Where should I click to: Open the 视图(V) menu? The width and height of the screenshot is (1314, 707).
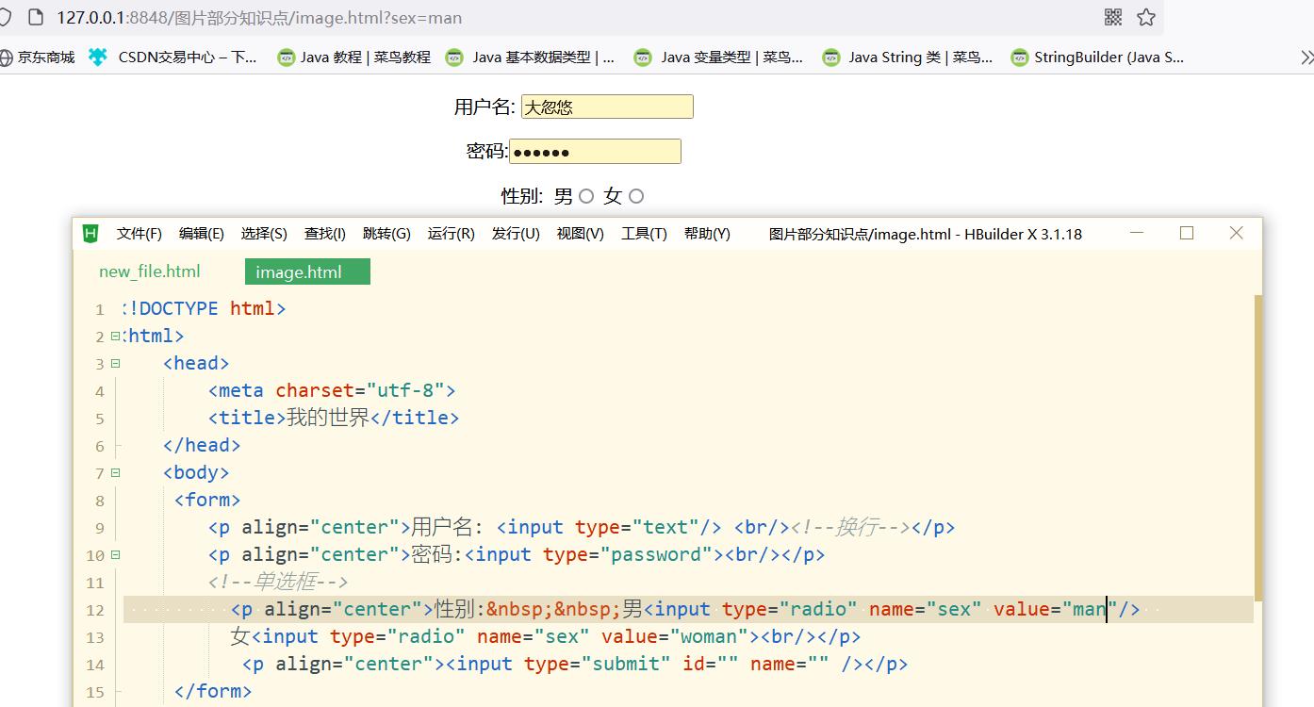click(581, 234)
